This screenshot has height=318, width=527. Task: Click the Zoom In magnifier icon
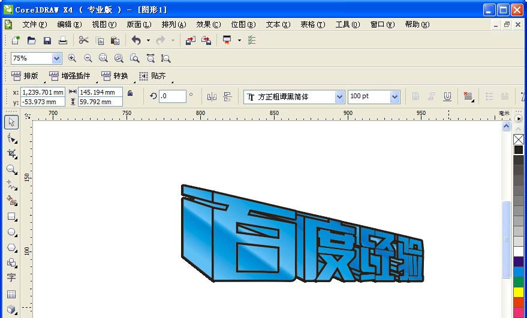(x=72, y=58)
